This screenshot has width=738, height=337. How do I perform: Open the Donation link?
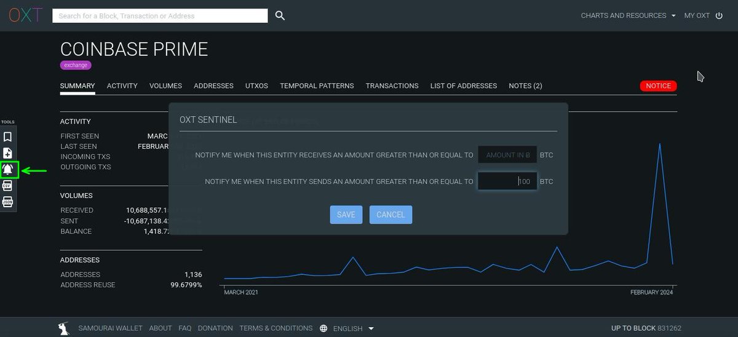pyautogui.click(x=215, y=328)
